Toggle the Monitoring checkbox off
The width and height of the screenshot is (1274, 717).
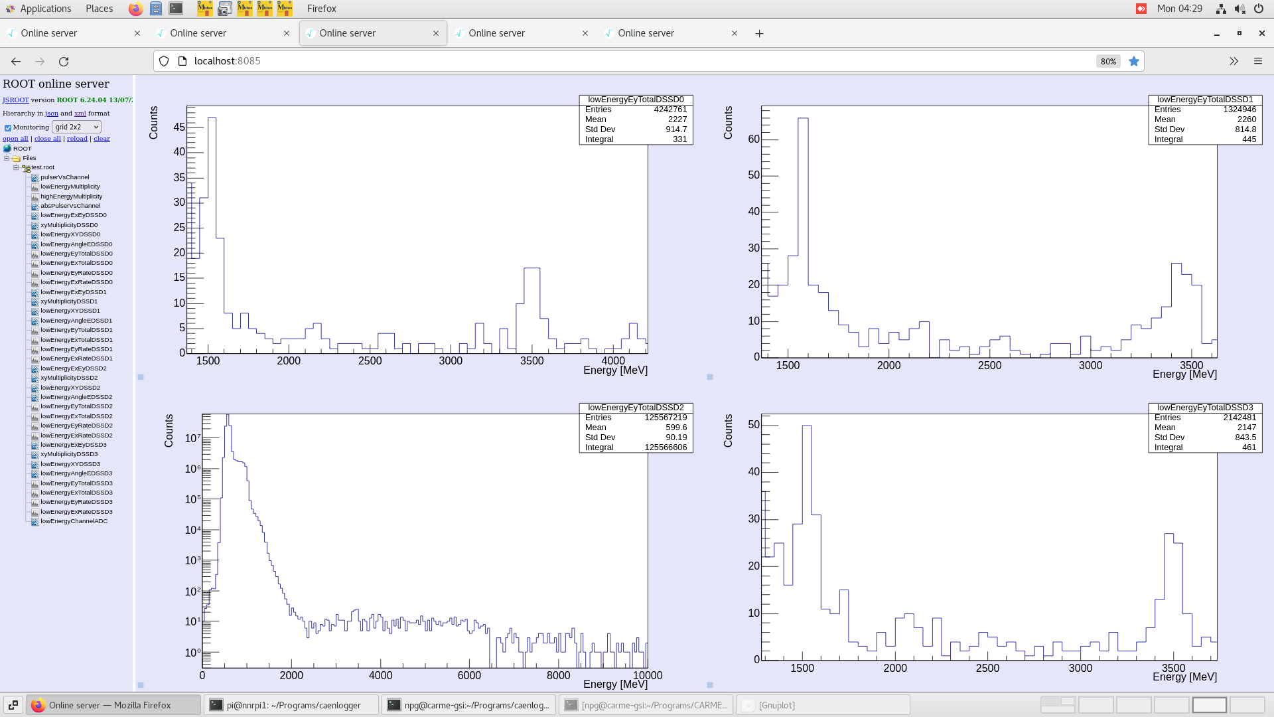point(8,127)
